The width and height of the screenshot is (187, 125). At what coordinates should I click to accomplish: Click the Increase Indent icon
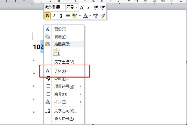click(x=103, y=7)
